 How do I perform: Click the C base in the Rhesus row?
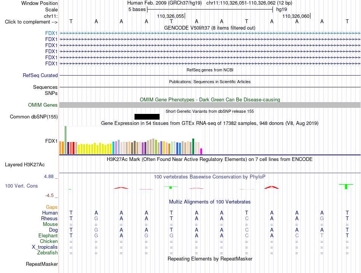[247, 218]
